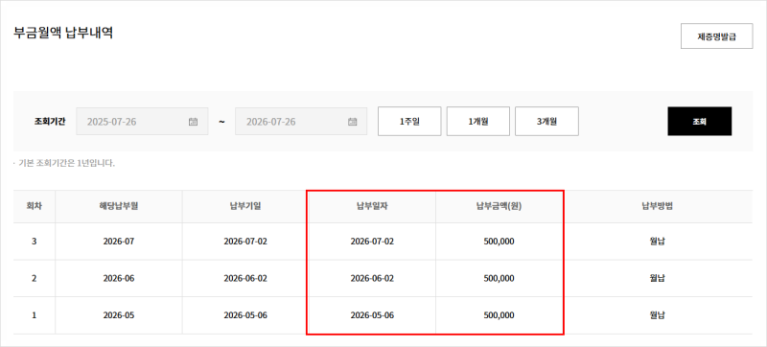767x347 pixels.
Task: Click 500,000 amount in the 2026-07 row
Action: pos(499,242)
